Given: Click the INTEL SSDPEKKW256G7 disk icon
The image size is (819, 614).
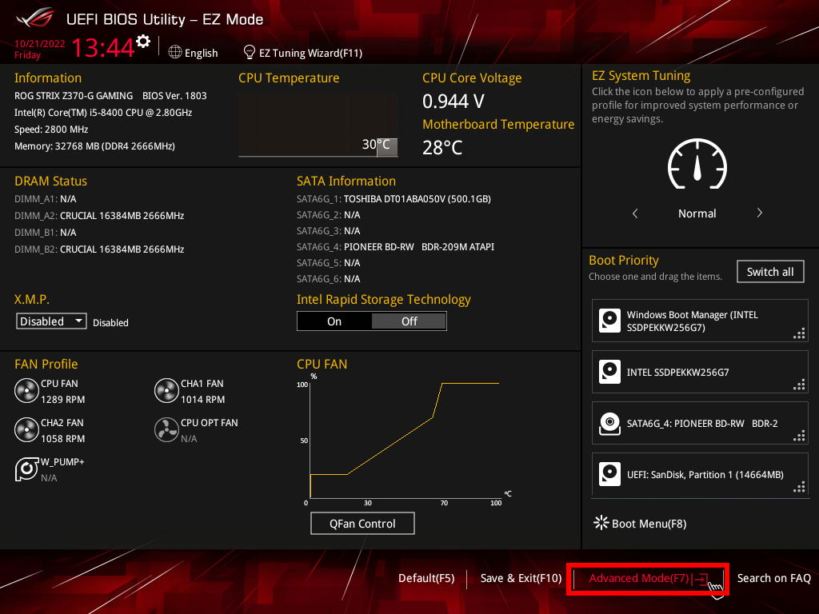Looking at the screenshot, I should click(x=609, y=372).
